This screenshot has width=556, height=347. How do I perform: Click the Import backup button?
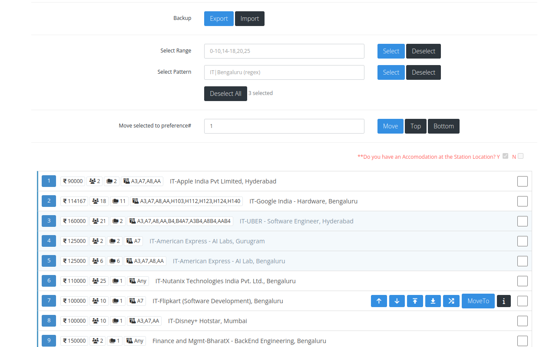pyautogui.click(x=250, y=19)
